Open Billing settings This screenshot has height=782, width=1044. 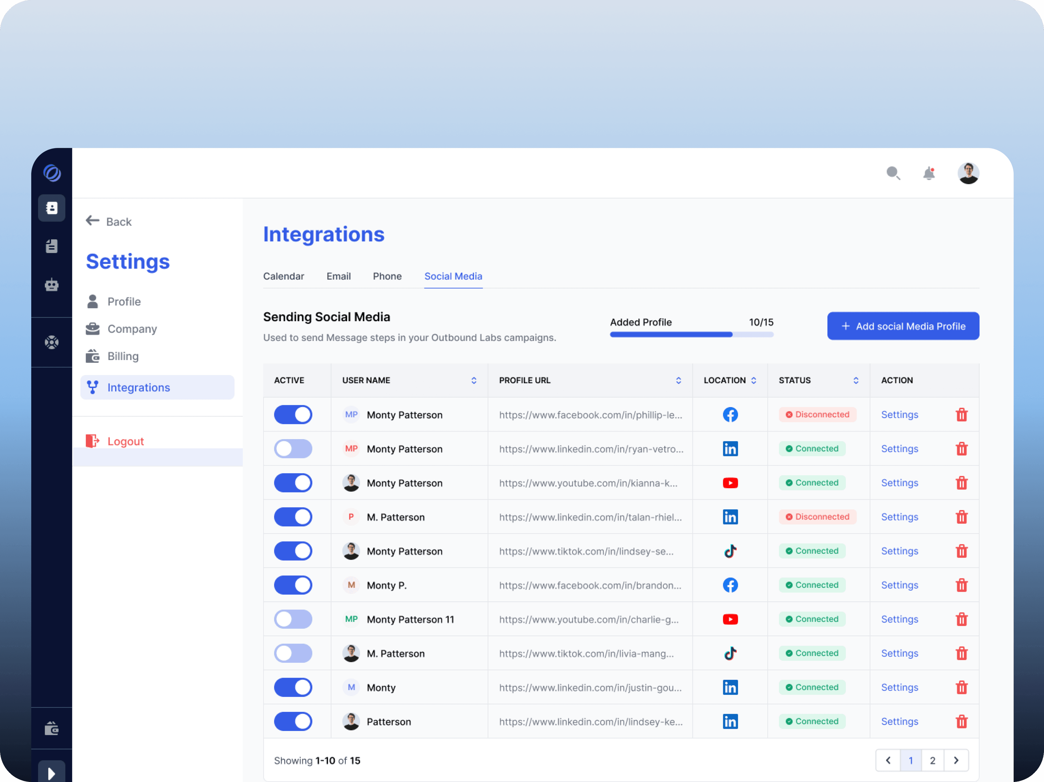pos(112,356)
